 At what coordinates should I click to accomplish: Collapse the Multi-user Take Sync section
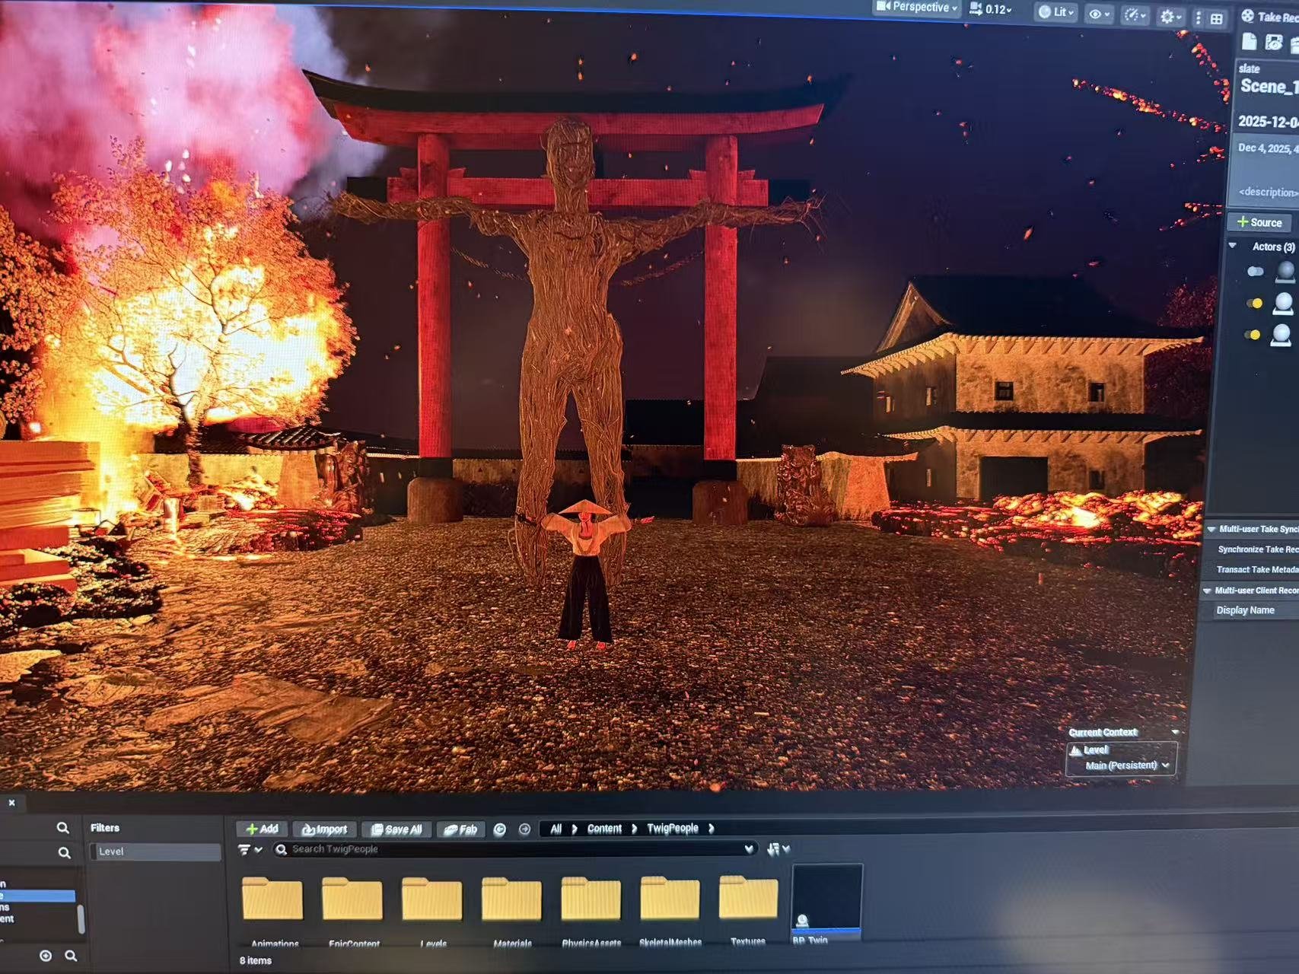point(1211,529)
